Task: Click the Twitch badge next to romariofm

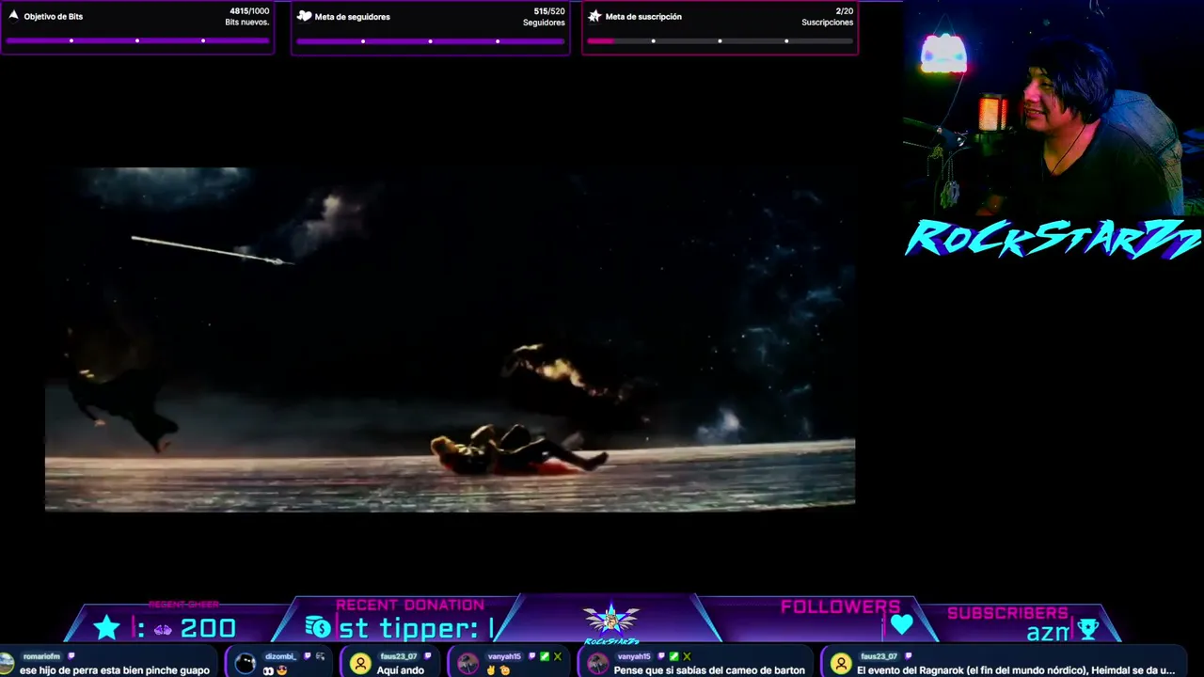Action: click(71, 656)
